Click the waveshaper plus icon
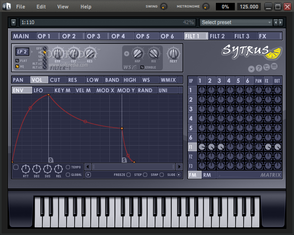The width and height of the screenshot is (294, 235). [x=126, y=54]
